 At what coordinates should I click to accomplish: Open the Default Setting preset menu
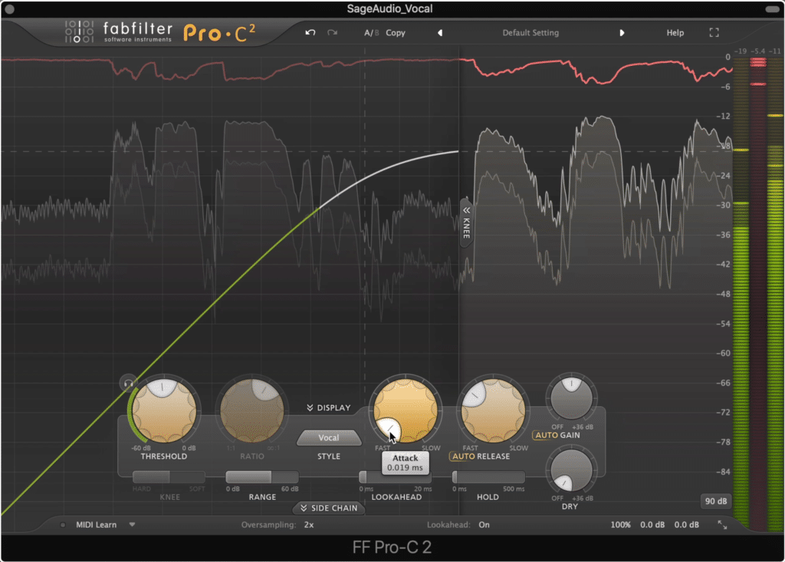530,33
